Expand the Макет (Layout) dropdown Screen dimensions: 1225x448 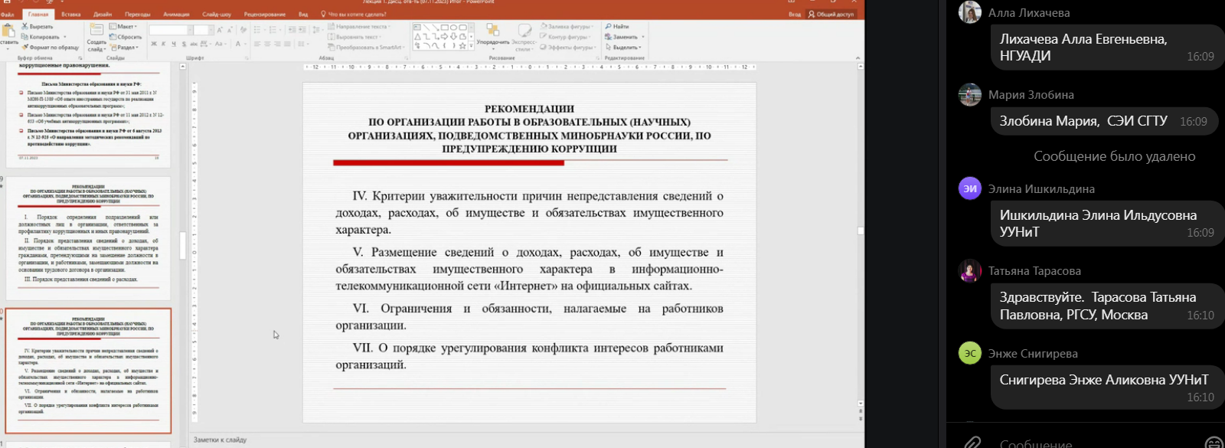pos(125,27)
